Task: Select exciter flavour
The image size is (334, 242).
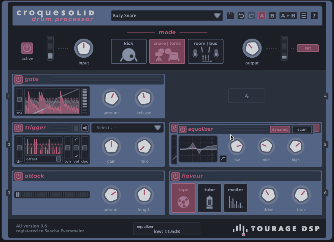Action: [235, 198]
